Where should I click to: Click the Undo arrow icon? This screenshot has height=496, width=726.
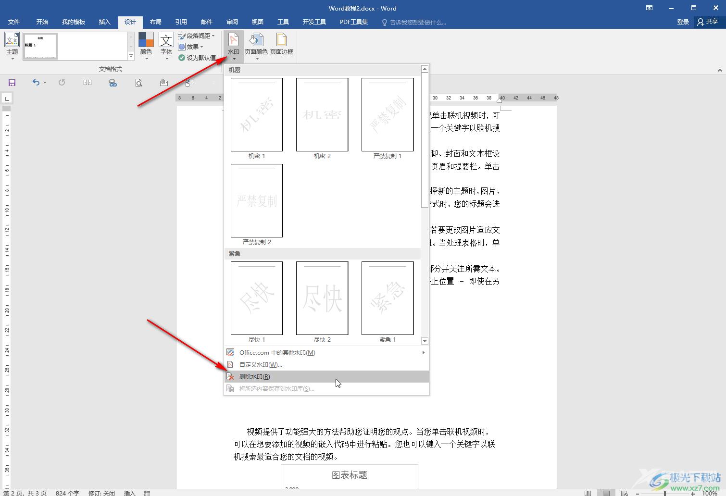click(36, 83)
